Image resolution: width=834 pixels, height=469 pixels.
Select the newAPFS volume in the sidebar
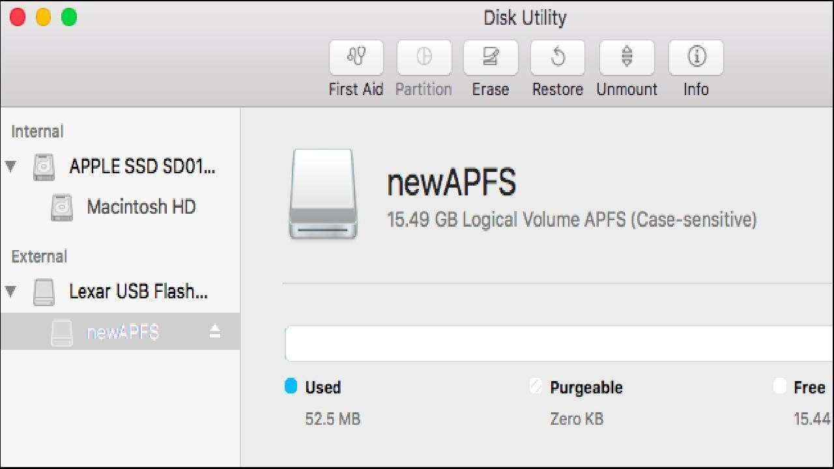pos(122,332)
